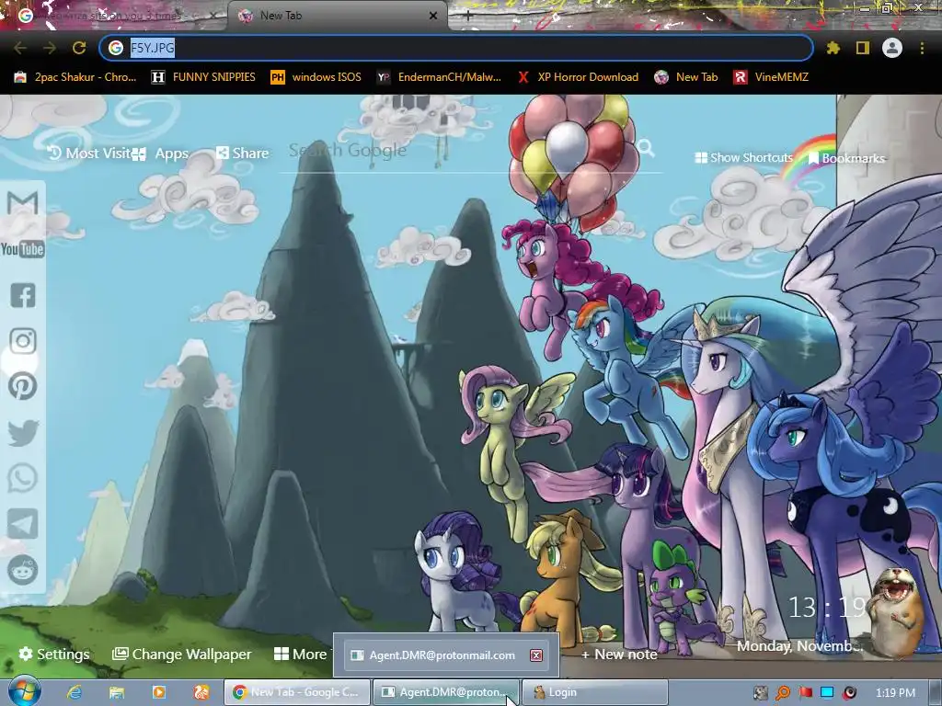Open Facebook from the sidebar
The image size is (942, 706).
pos(23,295)
